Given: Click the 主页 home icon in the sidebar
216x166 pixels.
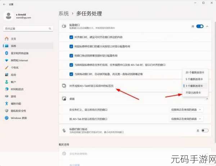Looking at the screenshot, I should tap(6, 39).
